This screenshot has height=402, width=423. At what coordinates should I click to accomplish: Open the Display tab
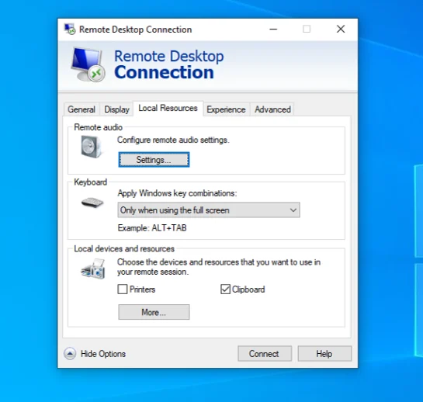[x=116, y=109]
